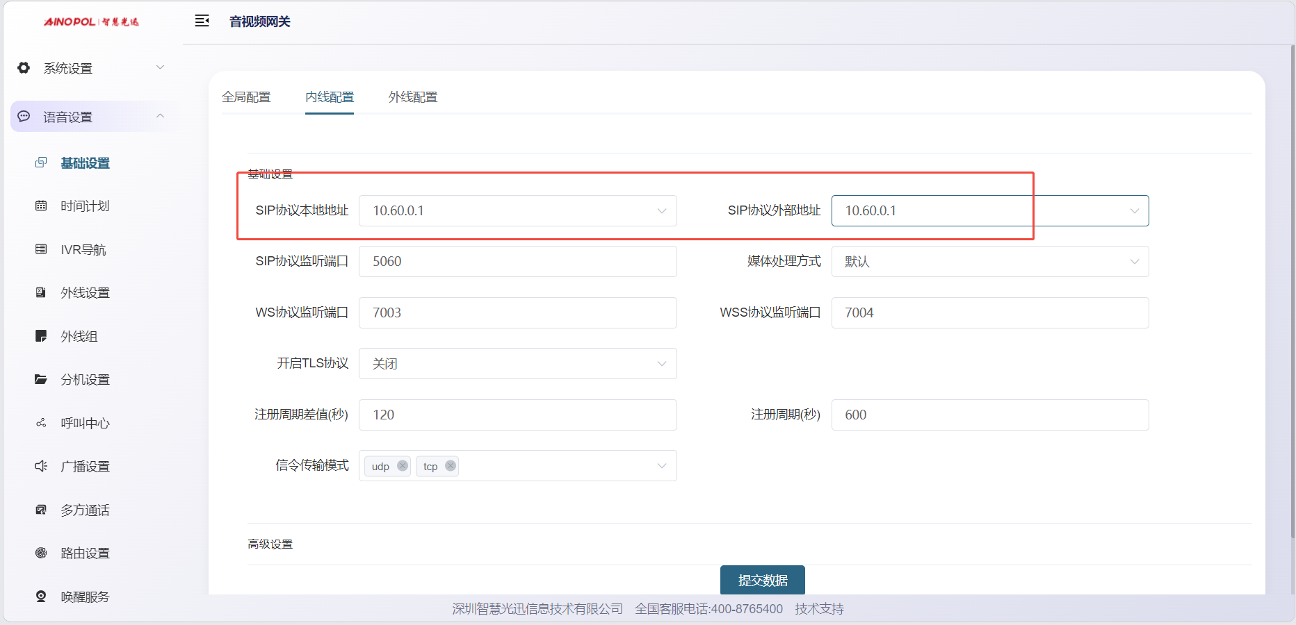Click the IVR导航 sidebar icon

(x=41, y=249)
